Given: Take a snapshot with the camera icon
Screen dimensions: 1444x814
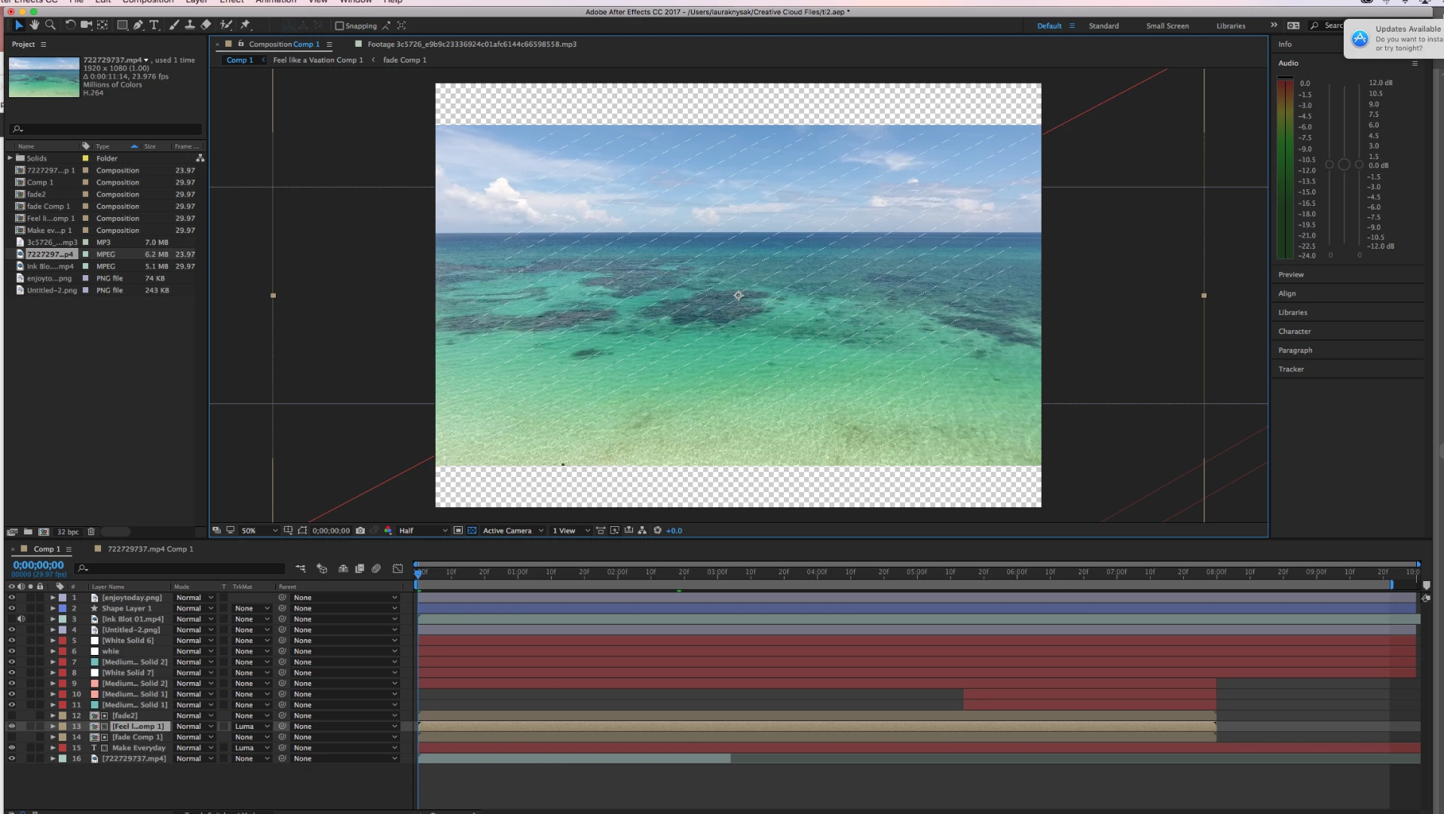Looking at the screenshot, I should pos(360,531).
